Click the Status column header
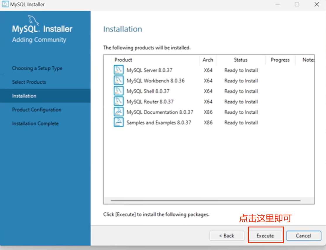 (241, 60)
